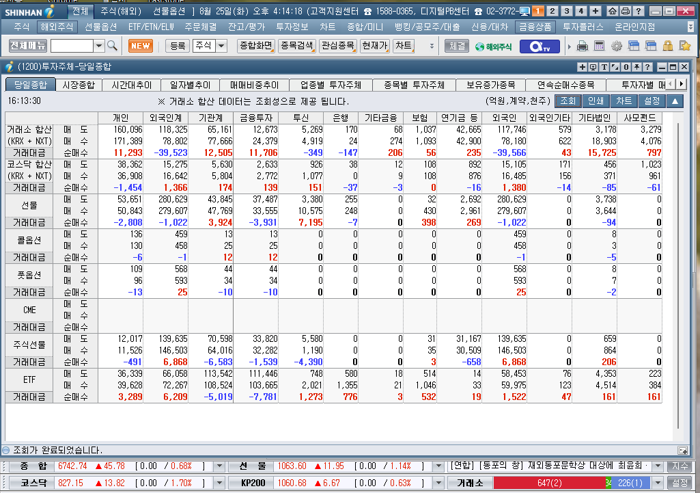
Task: Expand menu bar overflow arrow at far right
Action: 691,27
